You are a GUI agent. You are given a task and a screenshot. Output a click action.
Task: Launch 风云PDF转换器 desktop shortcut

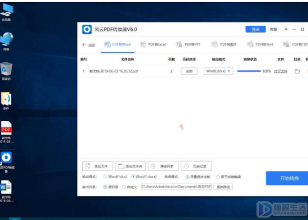click(x=7, y=161)
